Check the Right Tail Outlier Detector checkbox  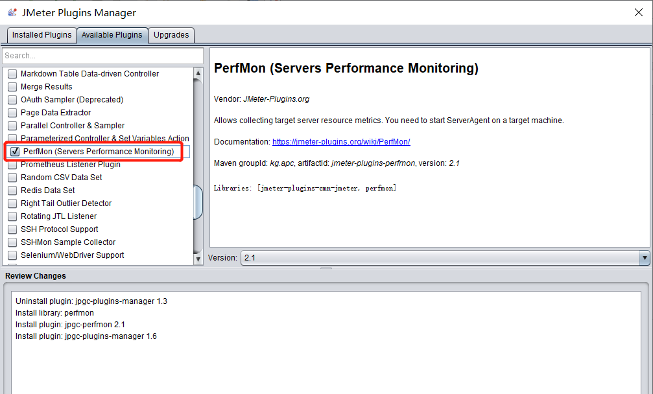coord(12,203)
